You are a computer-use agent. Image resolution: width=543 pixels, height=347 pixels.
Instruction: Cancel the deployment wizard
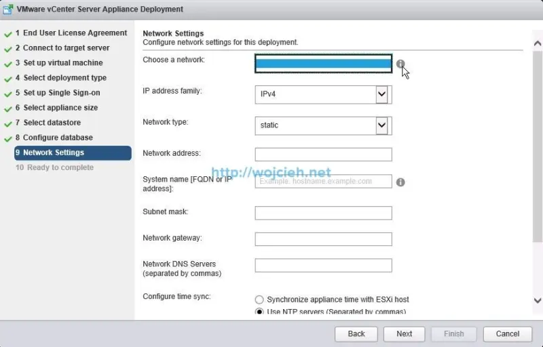point(507,334)
